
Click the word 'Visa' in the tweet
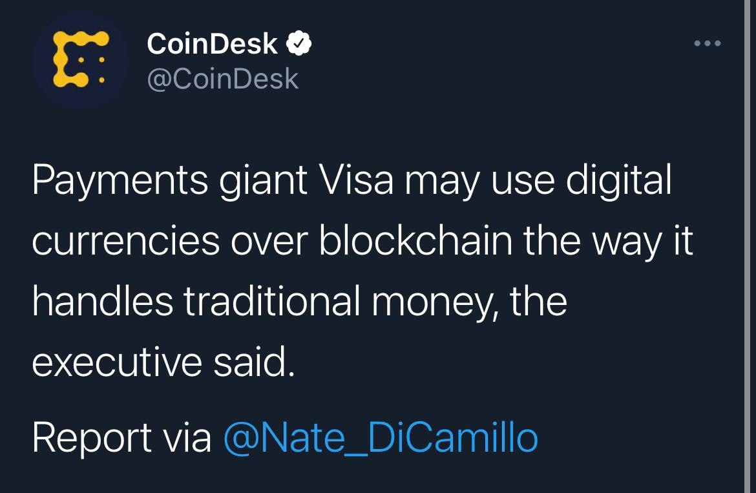pyautogui.click(x=356, y=180)
